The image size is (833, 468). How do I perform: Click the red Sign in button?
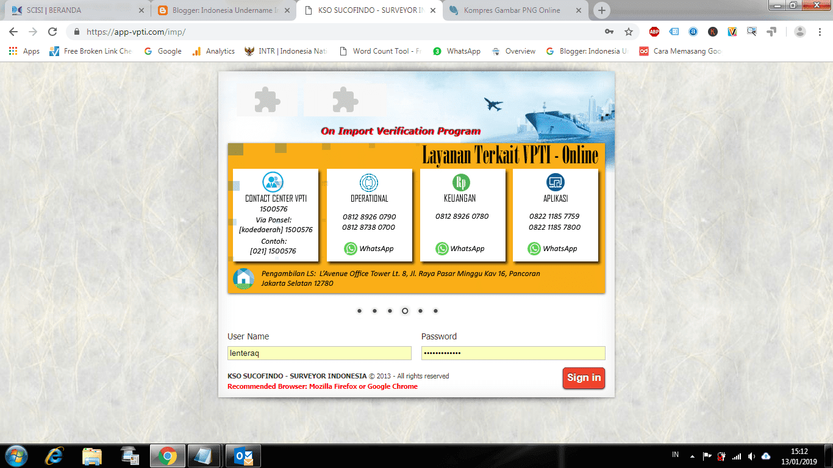tap(584, 378)
